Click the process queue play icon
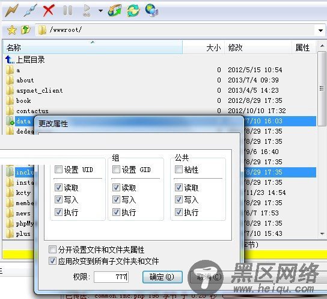Viewport: 327px width, 299px height. coord(87,10)
